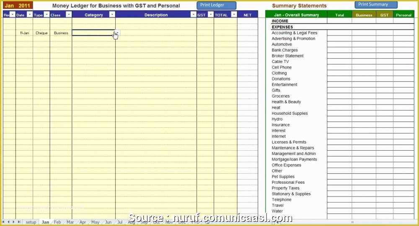Click the Print Ledger button
The height and width of the screenshot is (226, 419).
pos(217,5)
